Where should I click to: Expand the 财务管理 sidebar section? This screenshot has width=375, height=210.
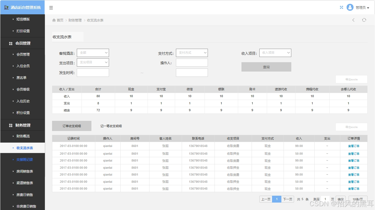pyautogui.click(x=22, y=125)
